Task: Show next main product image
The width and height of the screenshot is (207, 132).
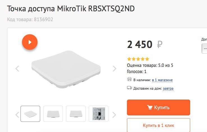Action: [x=114, y=69]
